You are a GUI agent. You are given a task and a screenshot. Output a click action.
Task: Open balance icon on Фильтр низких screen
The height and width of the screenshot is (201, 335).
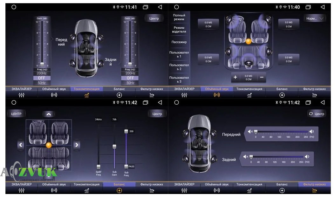click(282, 191)
